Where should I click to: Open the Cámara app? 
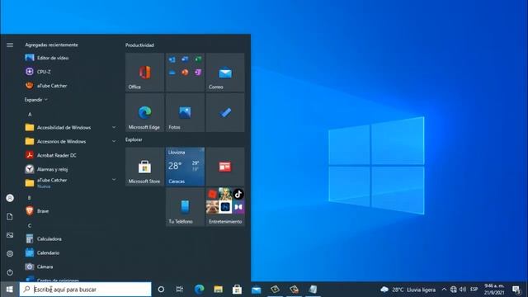pyautogui.click(x=71, y=266)
